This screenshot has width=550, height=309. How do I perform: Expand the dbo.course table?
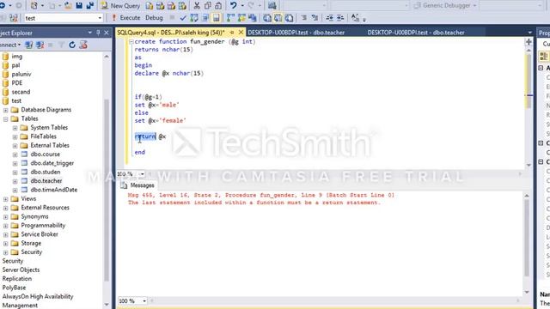point(15,154)
